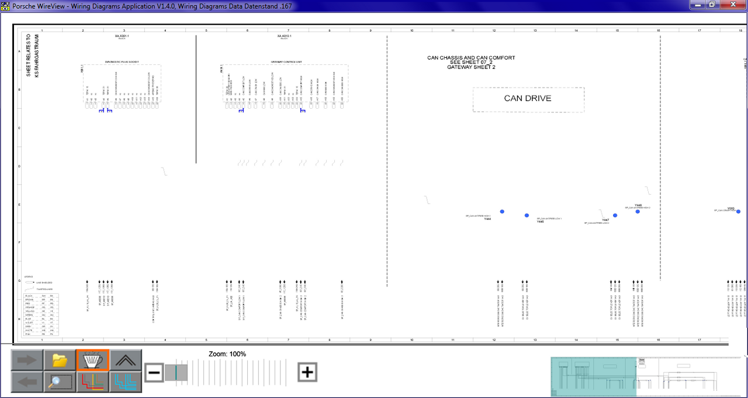This screenshot has width=748, height=398.
Task: Select the blue splice dot beside Y445
Action: click(x=527, y=216)
